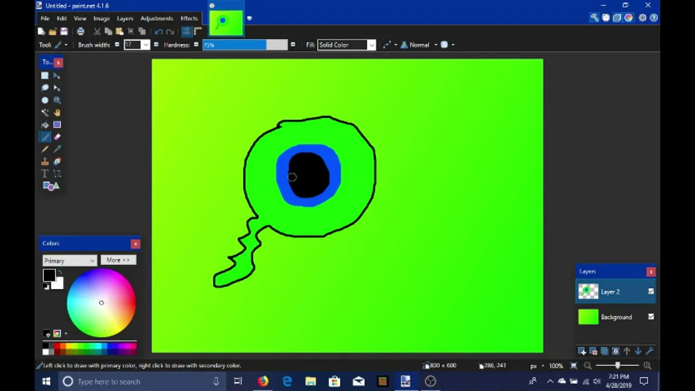Open the Effects menu
The height and width of the screenshot is (391, 695).
tap(189, 18)
